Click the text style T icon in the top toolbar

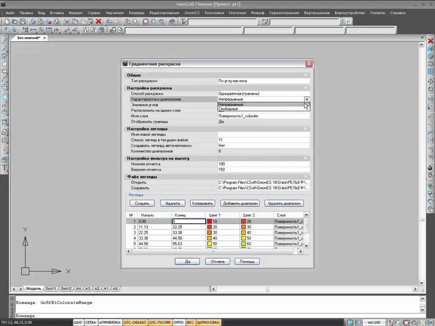tap(184, 21)
